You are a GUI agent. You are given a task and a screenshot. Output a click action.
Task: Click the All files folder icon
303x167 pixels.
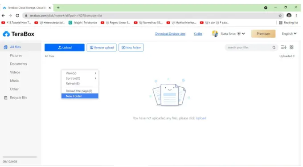pos(6,47)
